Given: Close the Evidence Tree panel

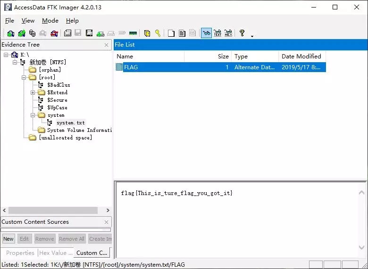Looking at the screenshot, I should pyautogui.click(x=106, y=45).
